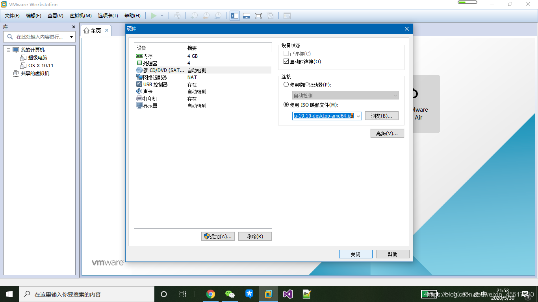This screenshot has width=538, height=302.
Task: Click the Unity mode toolbar icon
Action: [x=270, y=16]
